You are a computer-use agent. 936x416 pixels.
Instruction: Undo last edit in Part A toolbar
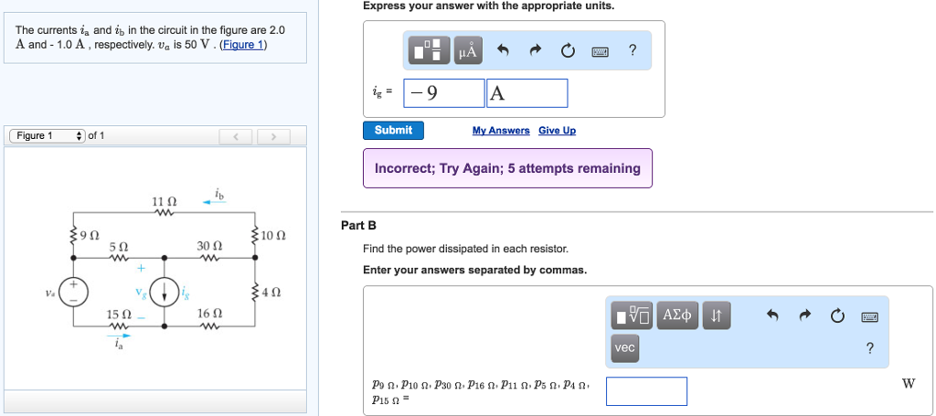(x=503, y=51)
